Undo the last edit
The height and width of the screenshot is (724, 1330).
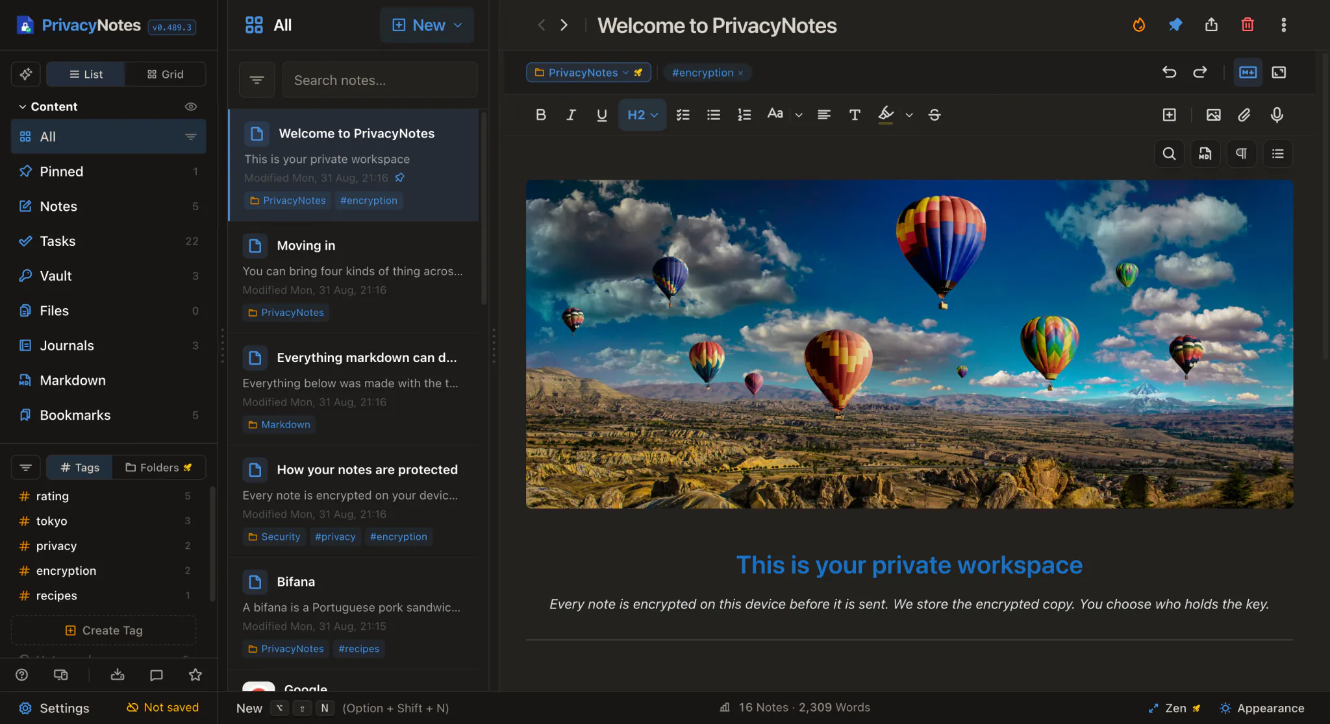(x=1169, y=72)
